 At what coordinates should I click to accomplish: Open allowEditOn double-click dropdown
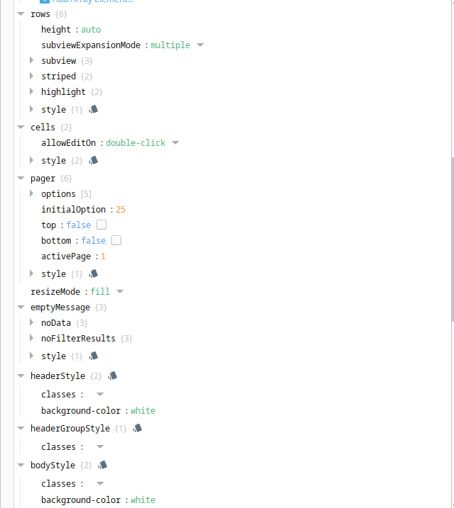(x=175, y=143)
